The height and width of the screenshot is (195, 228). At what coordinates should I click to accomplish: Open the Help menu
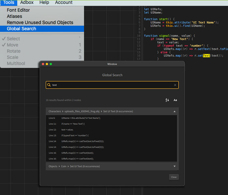click(x=44, y=3)
